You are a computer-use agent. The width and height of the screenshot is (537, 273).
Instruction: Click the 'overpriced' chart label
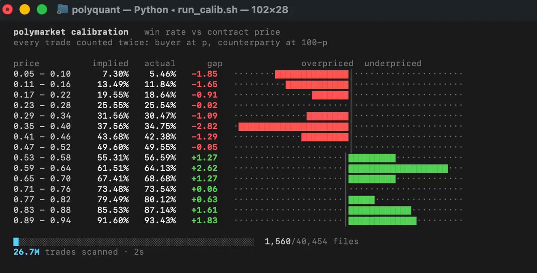(328, 64)
